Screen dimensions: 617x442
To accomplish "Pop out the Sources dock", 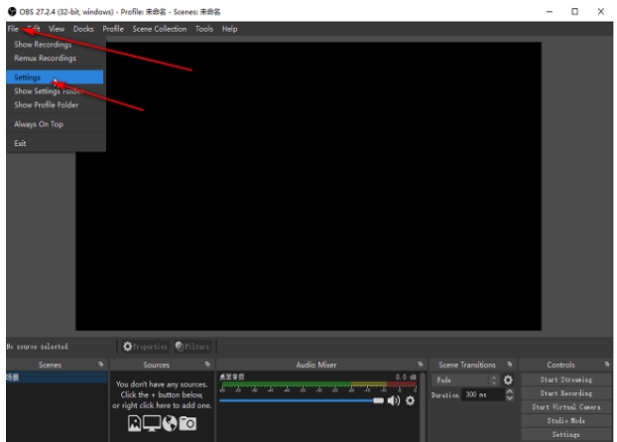I will tap(207, 365).
